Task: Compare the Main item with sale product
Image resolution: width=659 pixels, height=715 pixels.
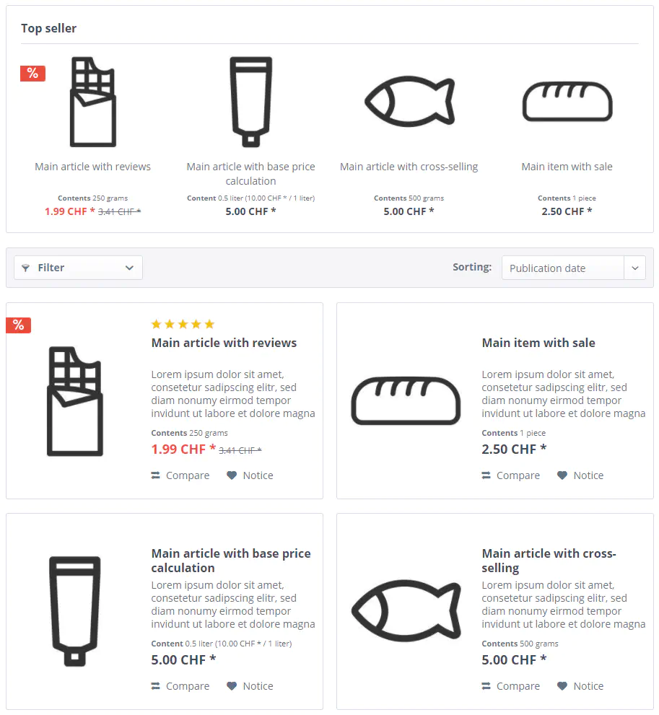Action: [510, 475]
